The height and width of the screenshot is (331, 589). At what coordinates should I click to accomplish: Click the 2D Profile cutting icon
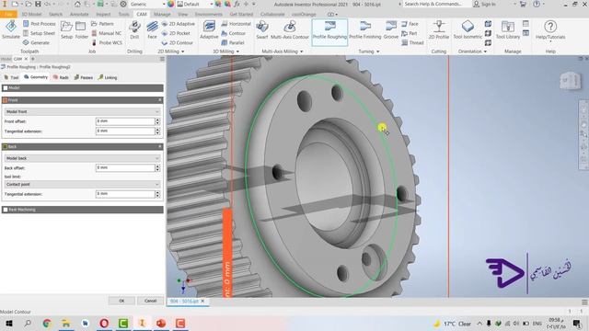(x=439, y=29)
